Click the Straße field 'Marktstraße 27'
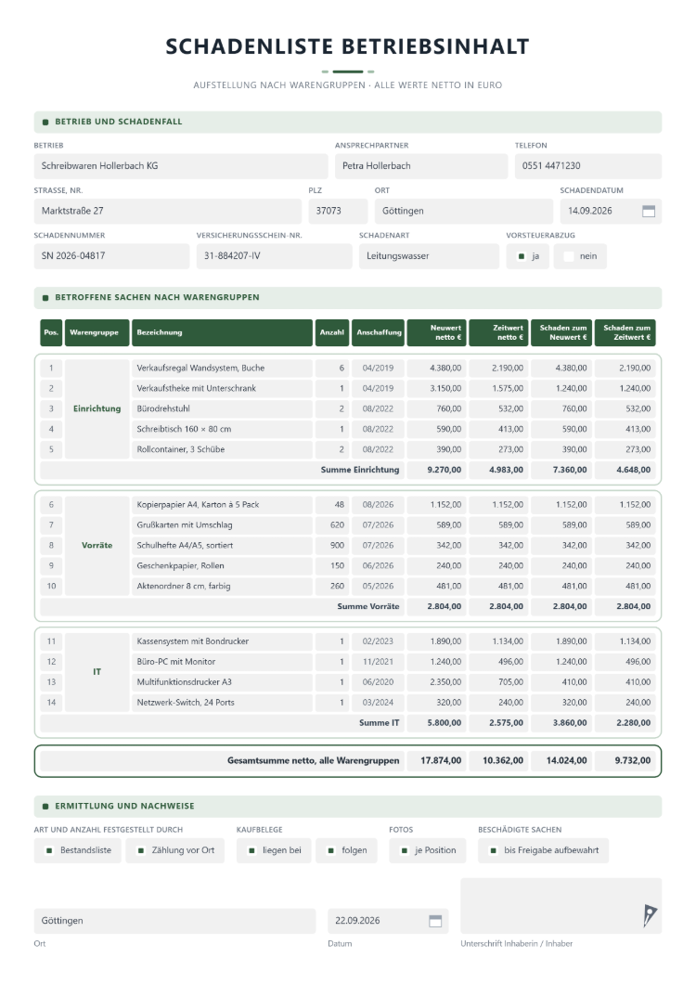 point(168,212)
